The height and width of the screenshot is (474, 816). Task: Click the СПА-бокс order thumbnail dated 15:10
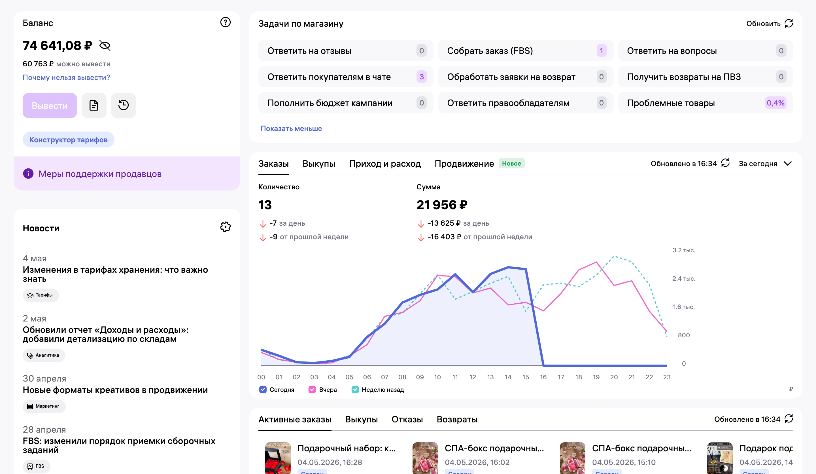point(573,458)
